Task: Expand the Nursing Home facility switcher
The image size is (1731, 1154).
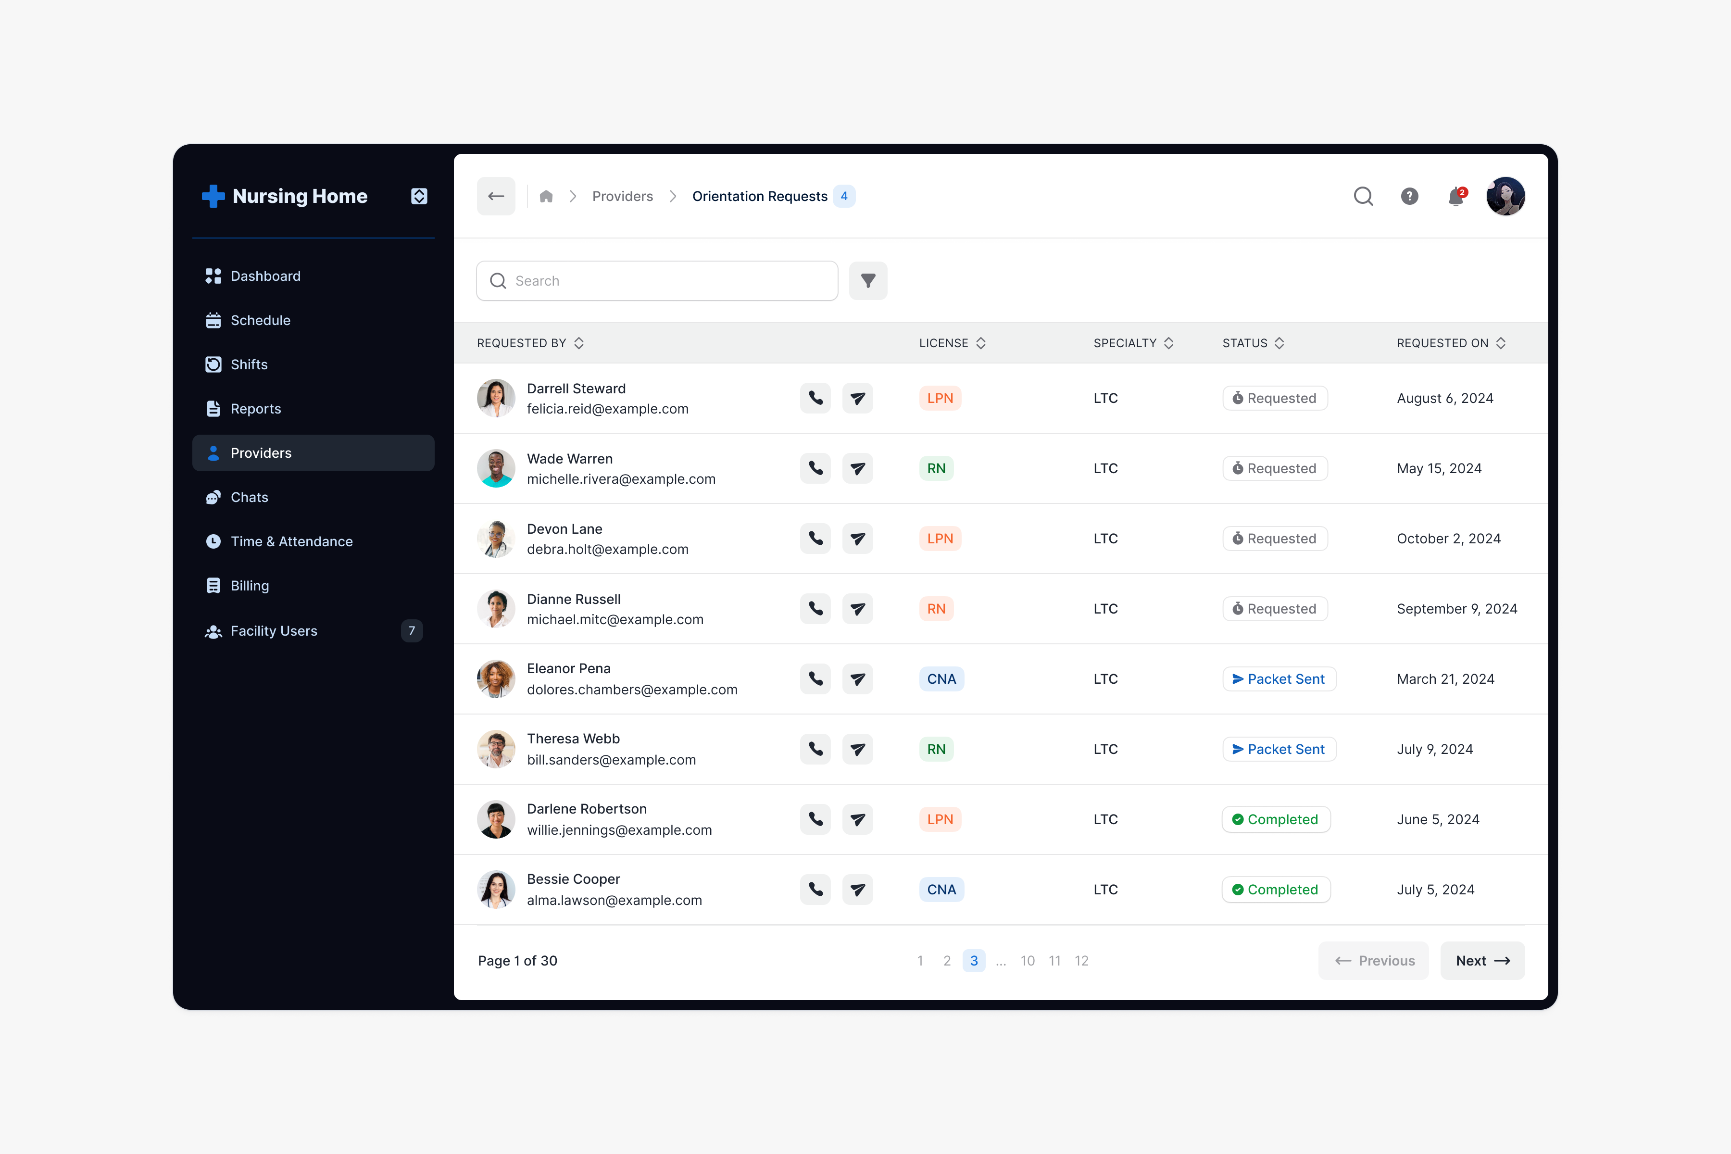Action: (x=419, y=197)
